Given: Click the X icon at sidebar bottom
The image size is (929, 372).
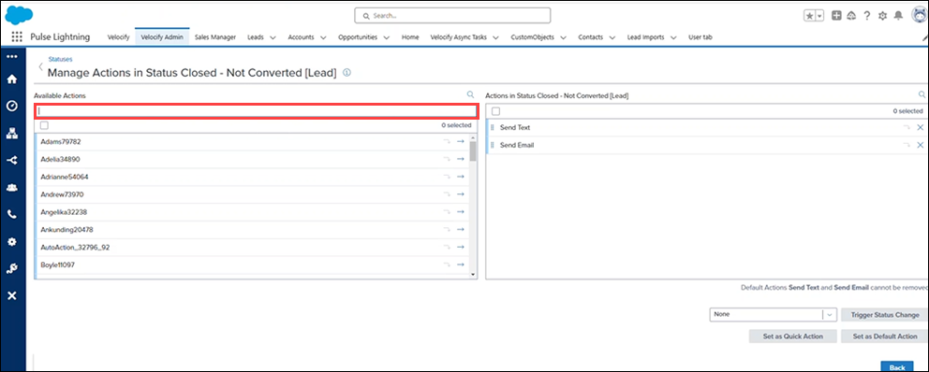Looking at the screenshot, I should click(x=11, y=295).
